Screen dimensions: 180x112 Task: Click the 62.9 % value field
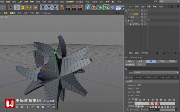click(x=154, y=110)
